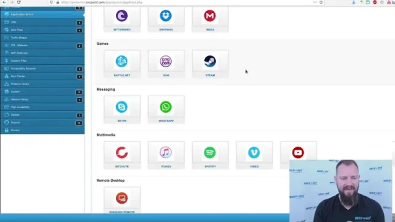
Task: Open the VPN sidebar menu
Action: pyautogui.click(x=42, y=22)
